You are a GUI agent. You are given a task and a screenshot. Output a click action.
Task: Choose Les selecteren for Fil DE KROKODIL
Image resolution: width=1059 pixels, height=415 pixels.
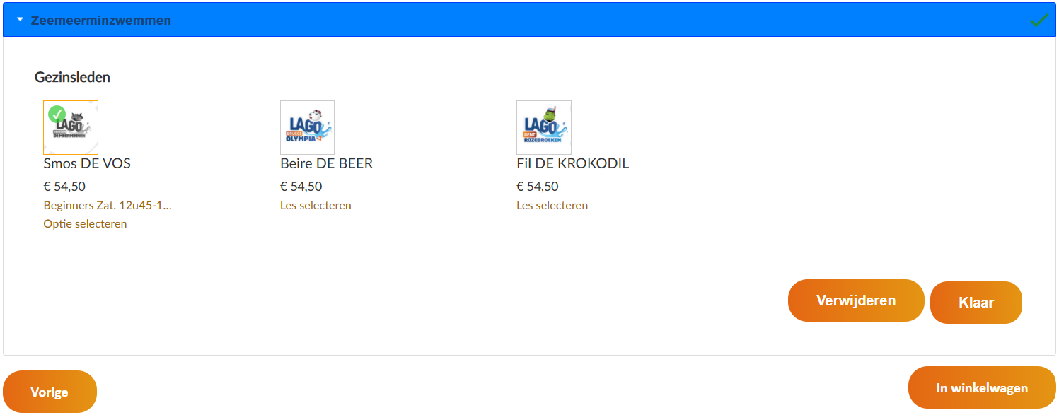(x=552, y=206)
